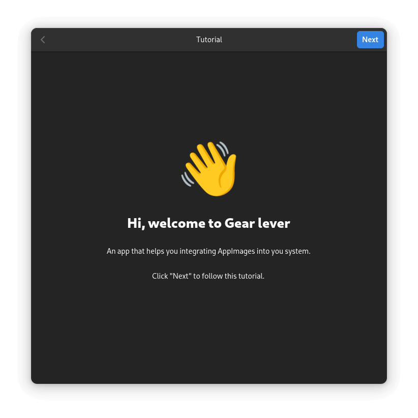Click the quoted word "Next" in the instructions

pos(181,277)
